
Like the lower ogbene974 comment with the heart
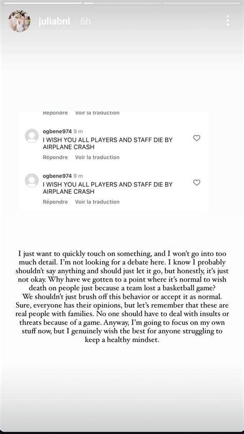[197, 182]
